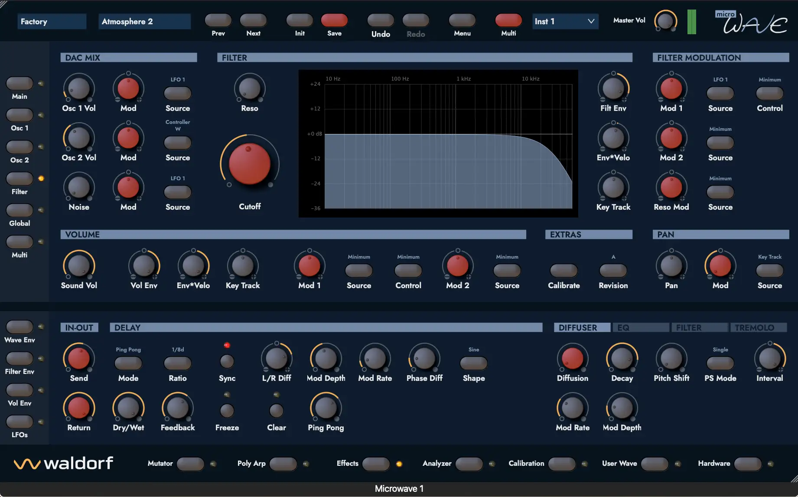The height and width of the screenshot is (497, 798).
Task: Click the Reso knob in Filter
Action: coord(250,88)
